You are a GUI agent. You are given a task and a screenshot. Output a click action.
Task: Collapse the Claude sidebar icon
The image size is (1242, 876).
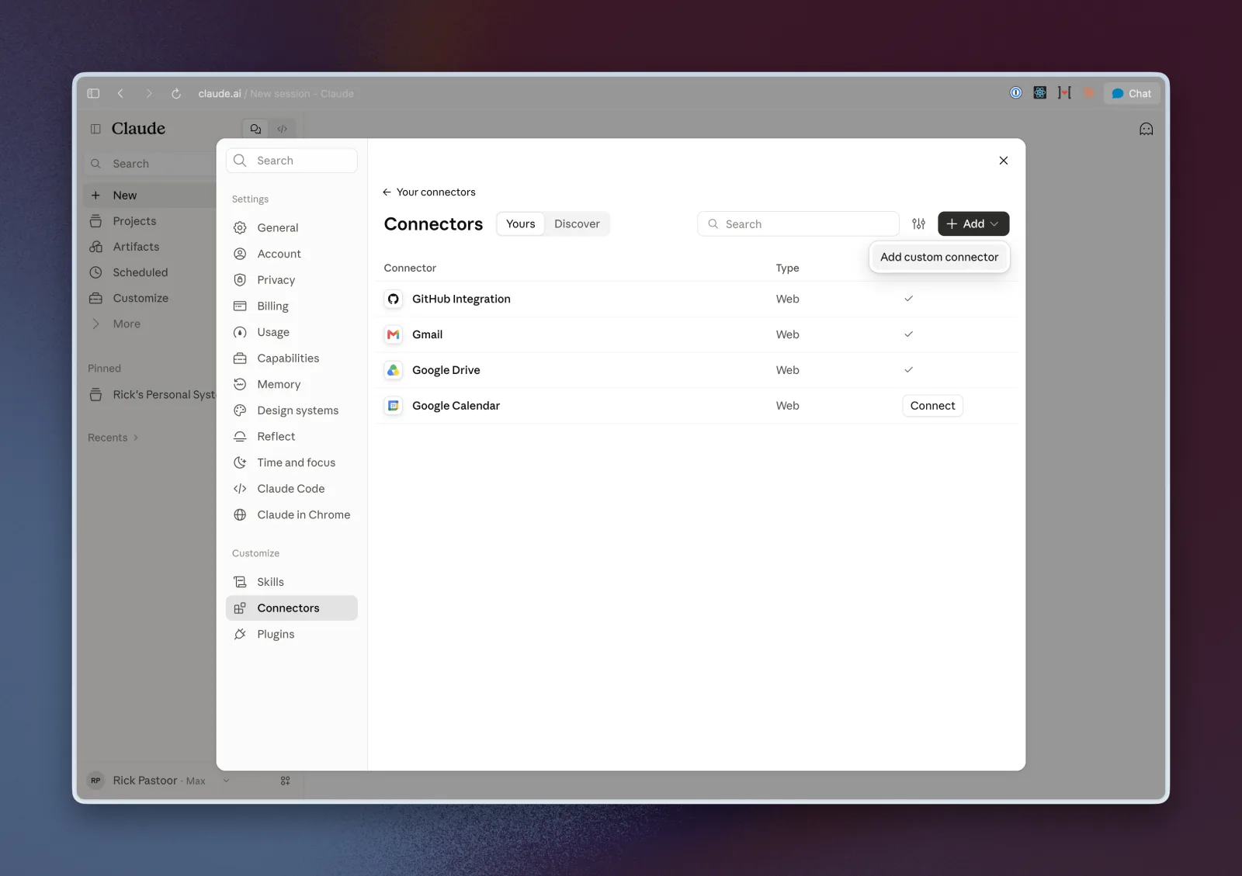(x=95, y=129)
